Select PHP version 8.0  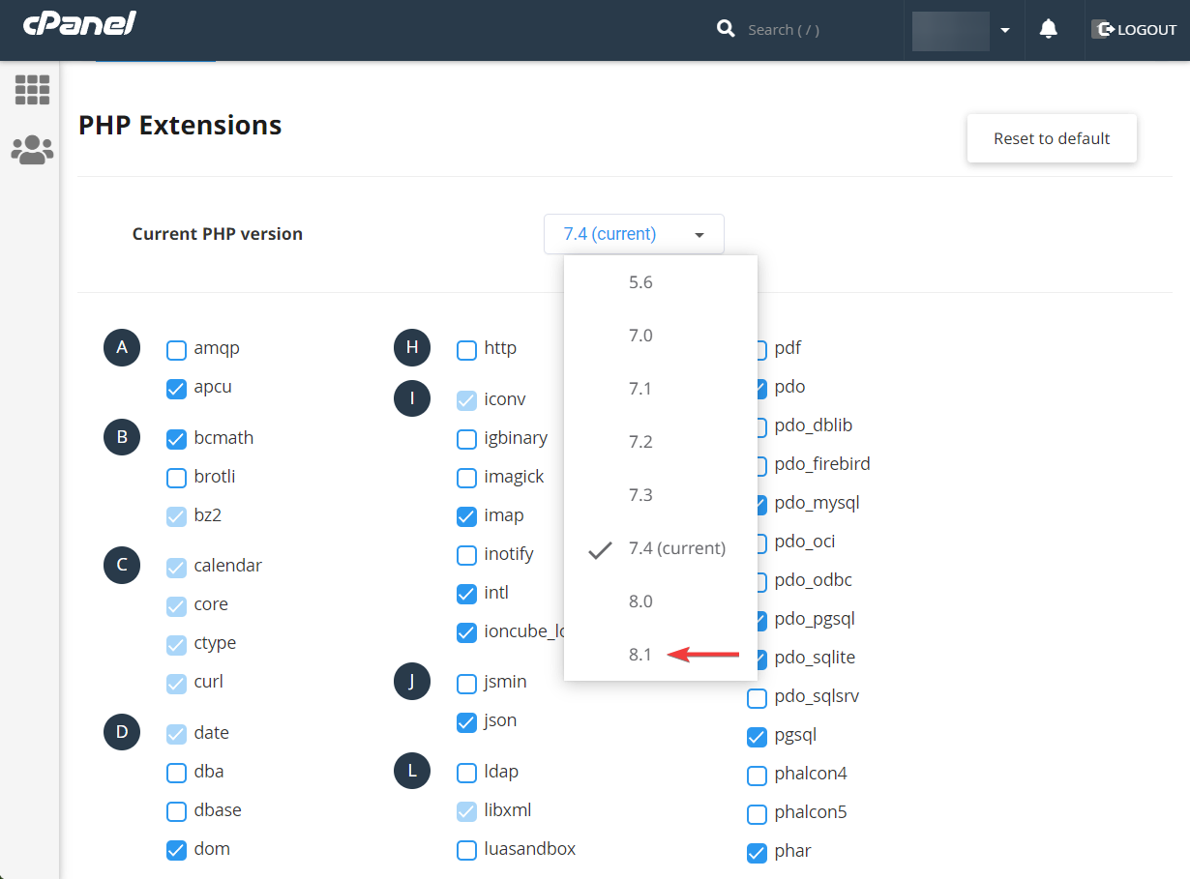pyautogui.click(x=661, y=601)
